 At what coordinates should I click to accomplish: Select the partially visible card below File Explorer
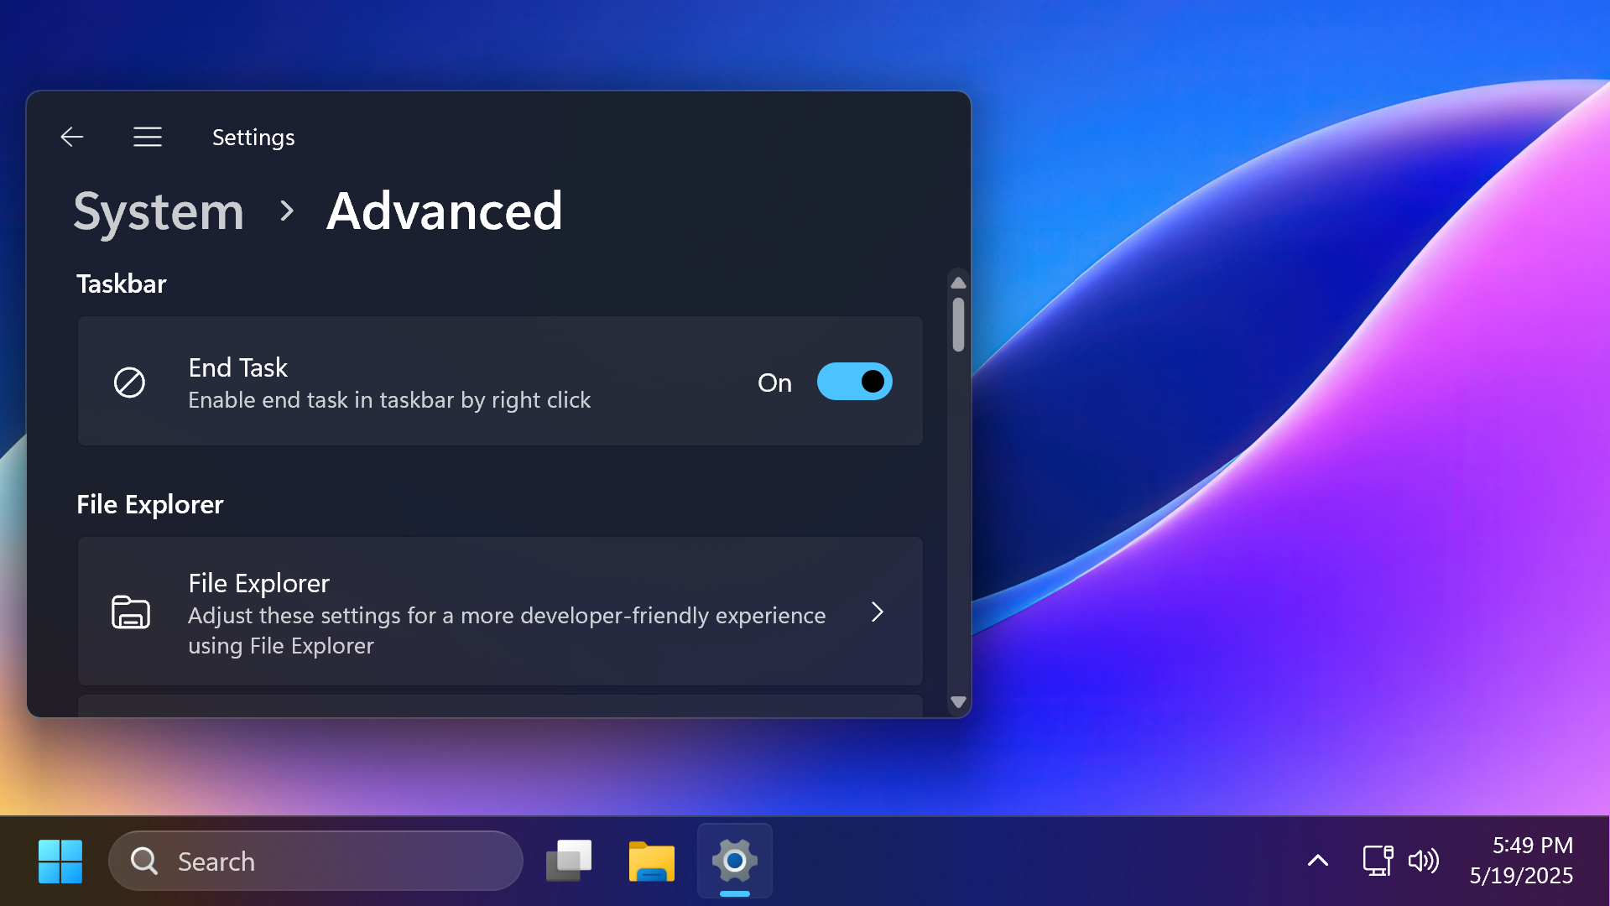(x=500, y=707)
